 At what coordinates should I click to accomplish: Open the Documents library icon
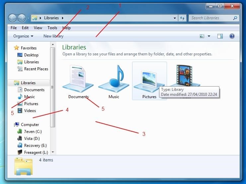point(78,79)
